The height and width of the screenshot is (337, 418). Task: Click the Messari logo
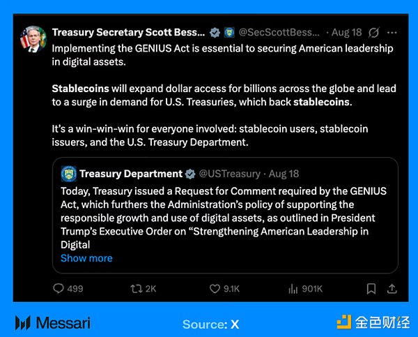[53, 323]
